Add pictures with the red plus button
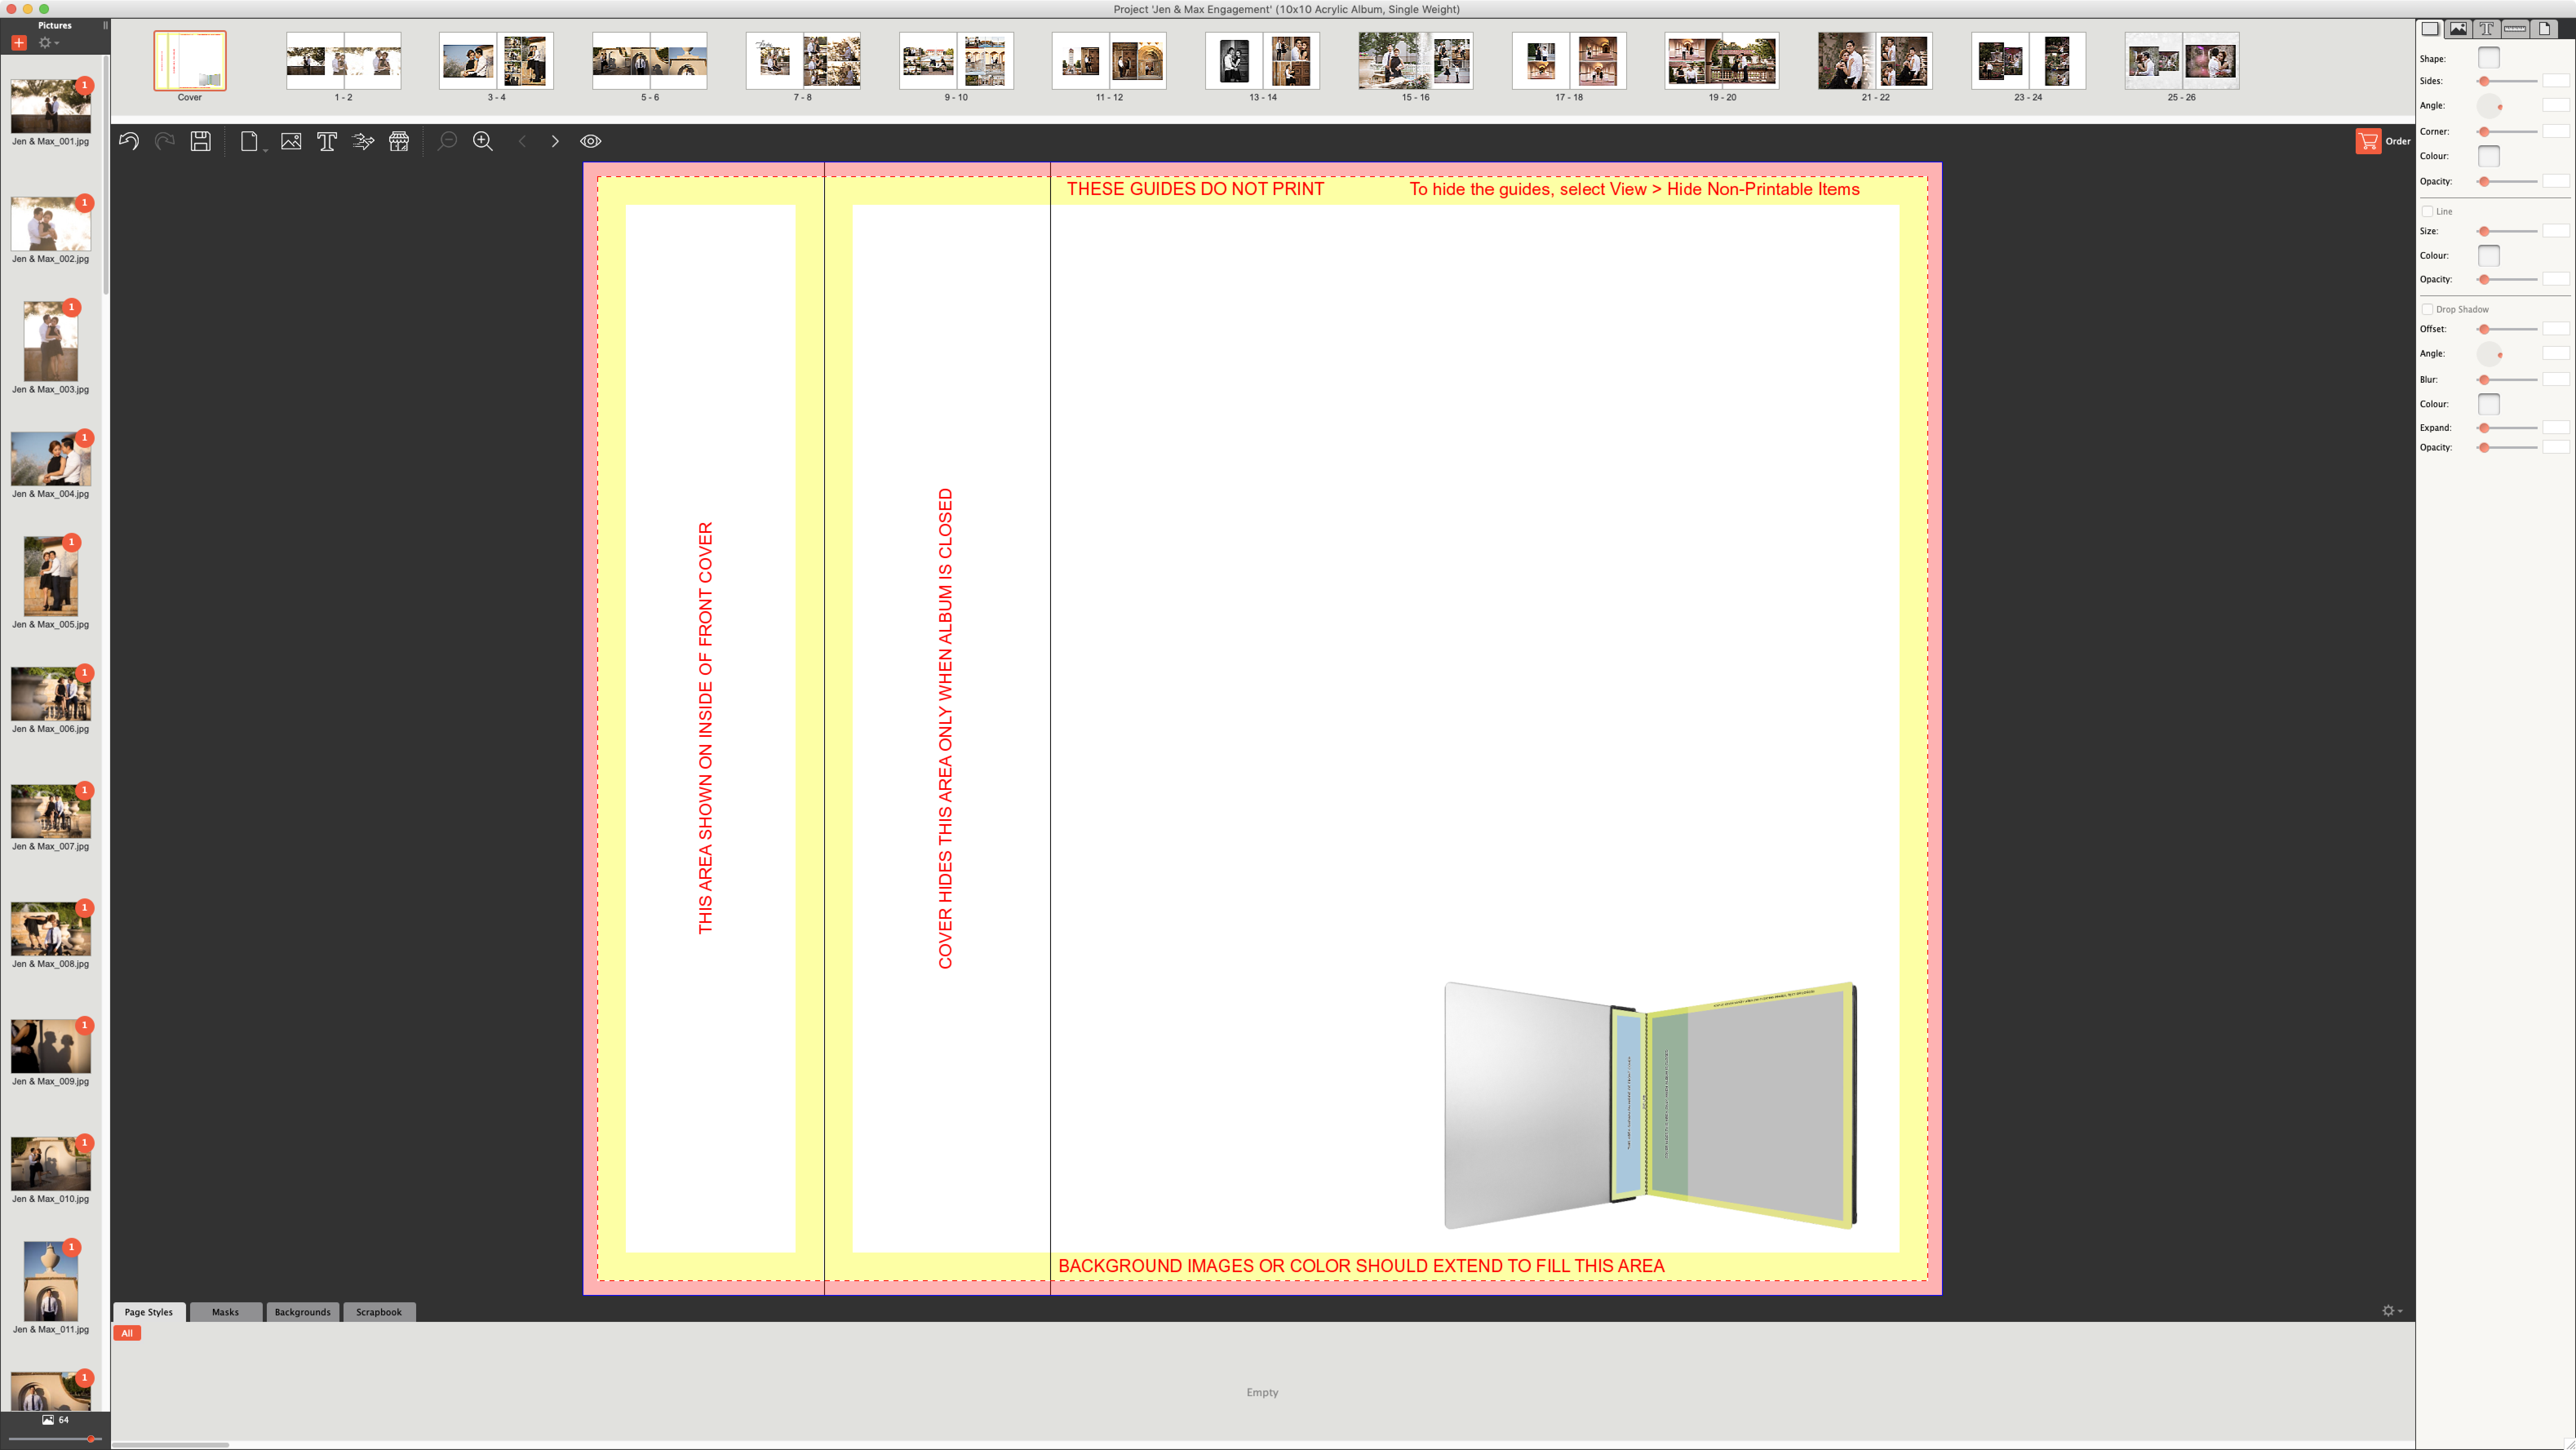 [19, 43]
